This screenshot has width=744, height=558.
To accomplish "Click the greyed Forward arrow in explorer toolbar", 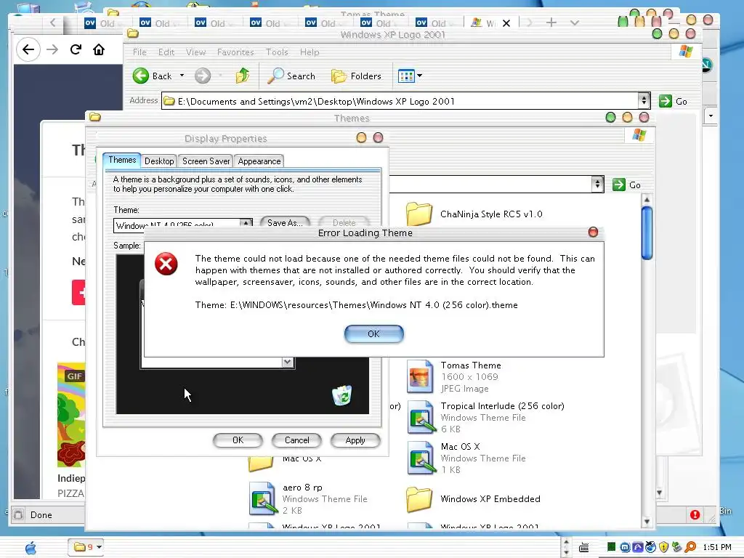I will pyautogui.click(x=203, y=76).
